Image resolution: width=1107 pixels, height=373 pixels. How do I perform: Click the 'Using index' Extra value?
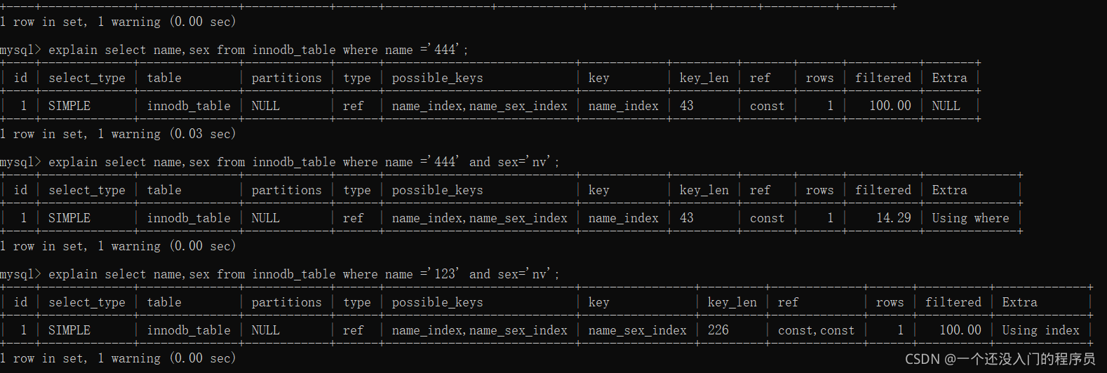click(1040, 330)
